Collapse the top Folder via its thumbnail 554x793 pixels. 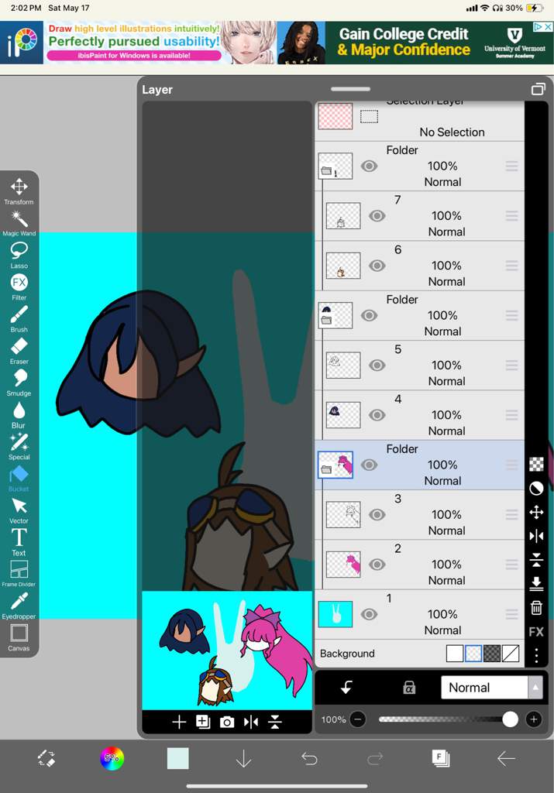[x=335, y=166]
